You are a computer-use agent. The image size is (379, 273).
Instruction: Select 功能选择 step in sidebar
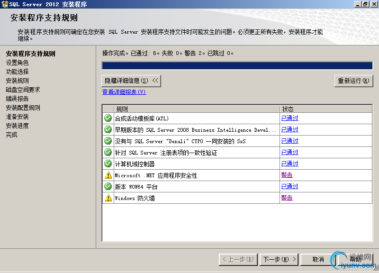17,72
